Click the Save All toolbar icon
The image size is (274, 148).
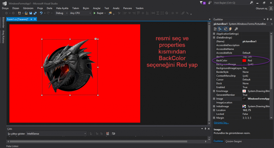click(35, 13)
